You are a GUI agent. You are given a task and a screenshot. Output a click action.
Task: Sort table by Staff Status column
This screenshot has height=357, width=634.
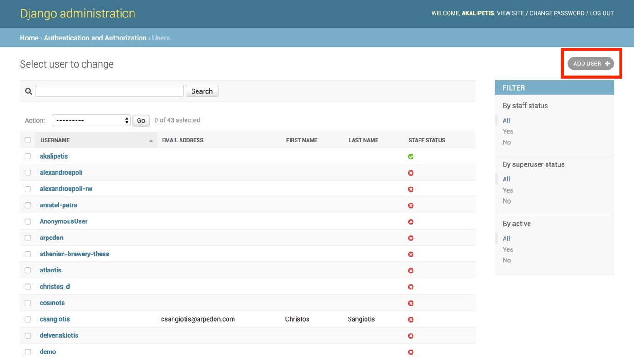point(427,140)
